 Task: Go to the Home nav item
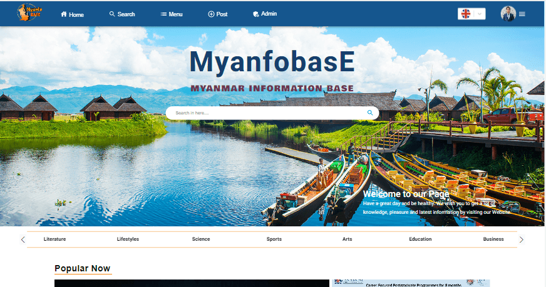pos(73,14)
